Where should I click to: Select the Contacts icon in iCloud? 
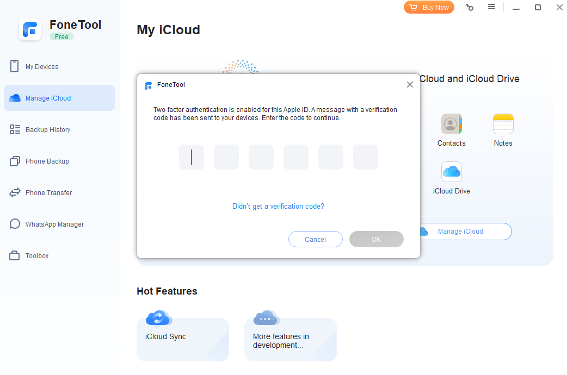[451, 123]
